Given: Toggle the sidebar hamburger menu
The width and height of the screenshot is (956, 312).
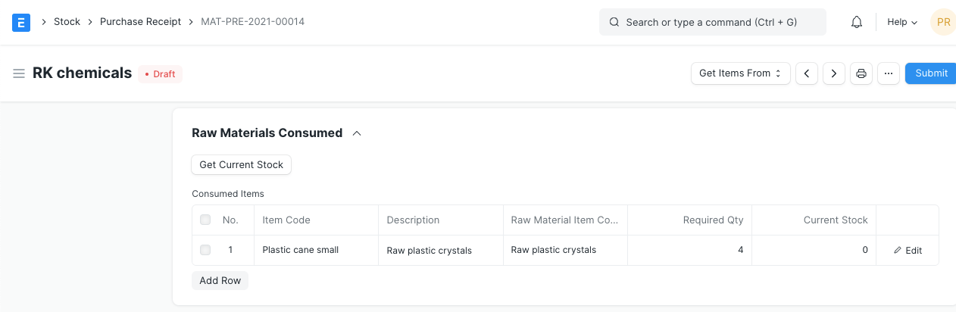Looking at the screenshot, I should [x=19, y=73].
